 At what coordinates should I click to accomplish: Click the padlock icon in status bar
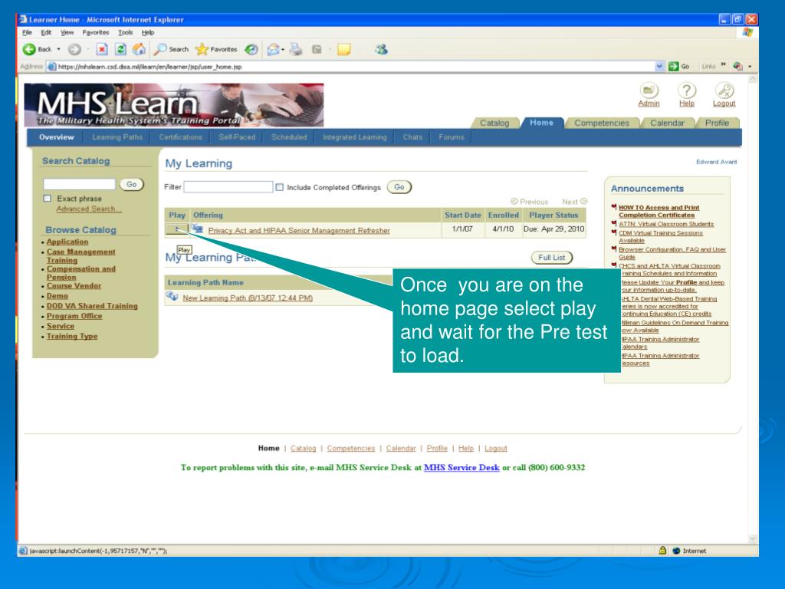(662, 551)
